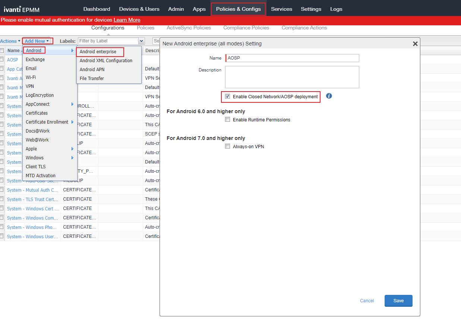Select Android enterprise from submenu

click(x=98, y=52)
